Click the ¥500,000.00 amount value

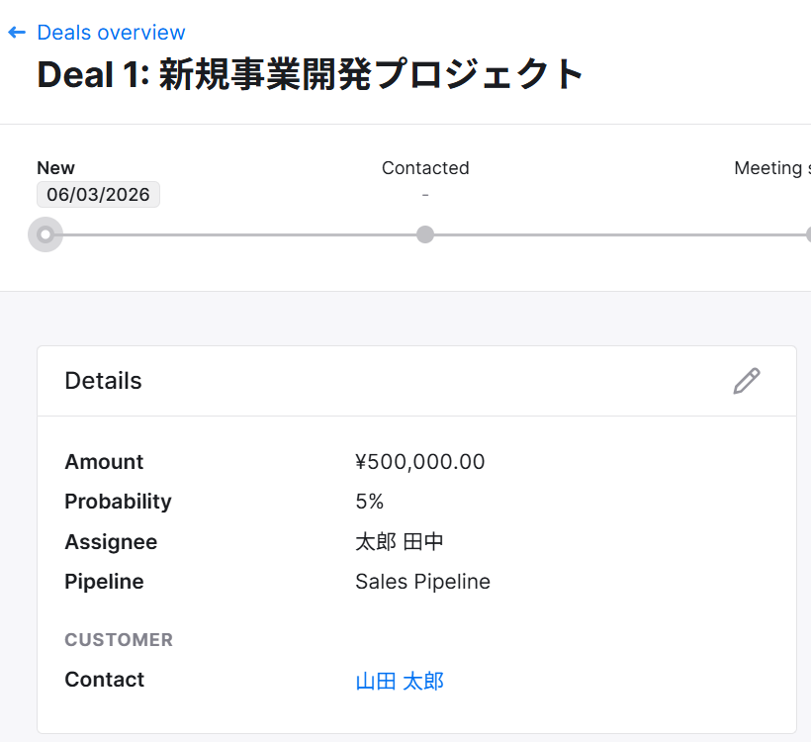(420, 462)
